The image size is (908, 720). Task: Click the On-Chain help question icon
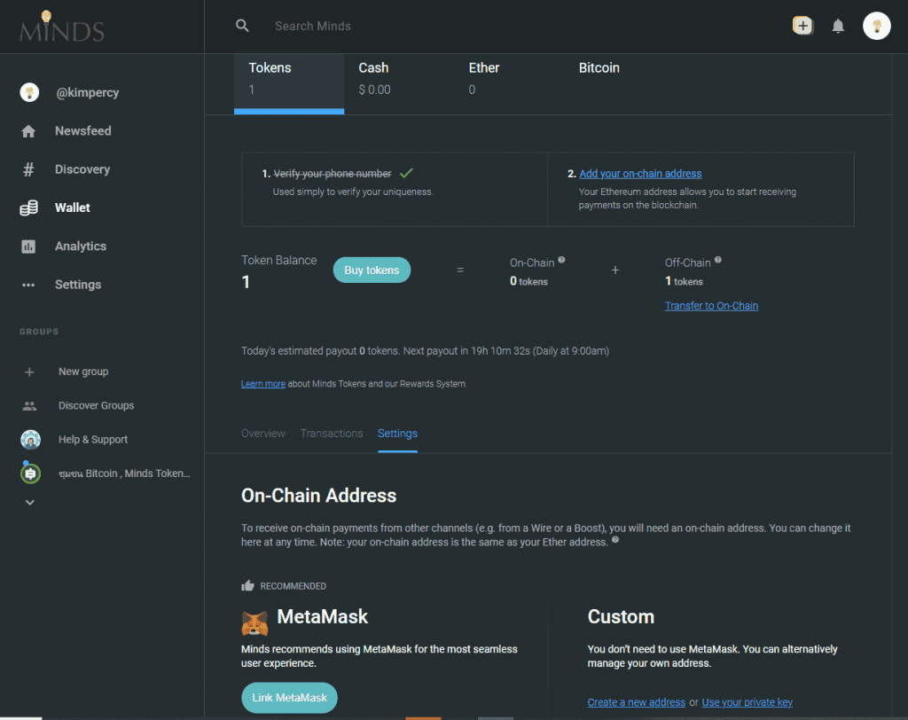561,260
